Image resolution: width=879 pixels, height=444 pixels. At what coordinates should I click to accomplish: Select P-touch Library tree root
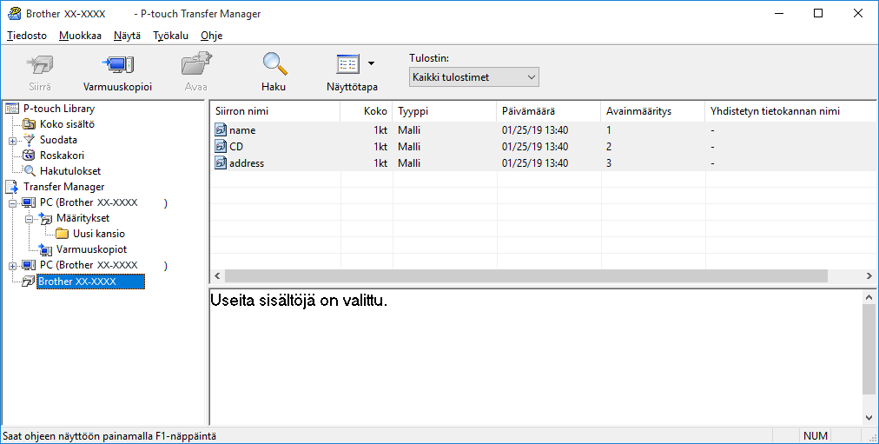pos(59,109)
